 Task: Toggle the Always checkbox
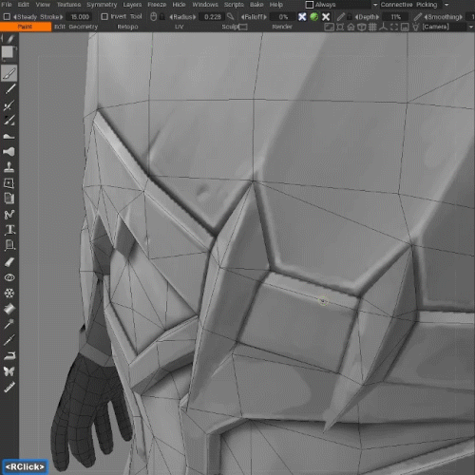(310, 5)
